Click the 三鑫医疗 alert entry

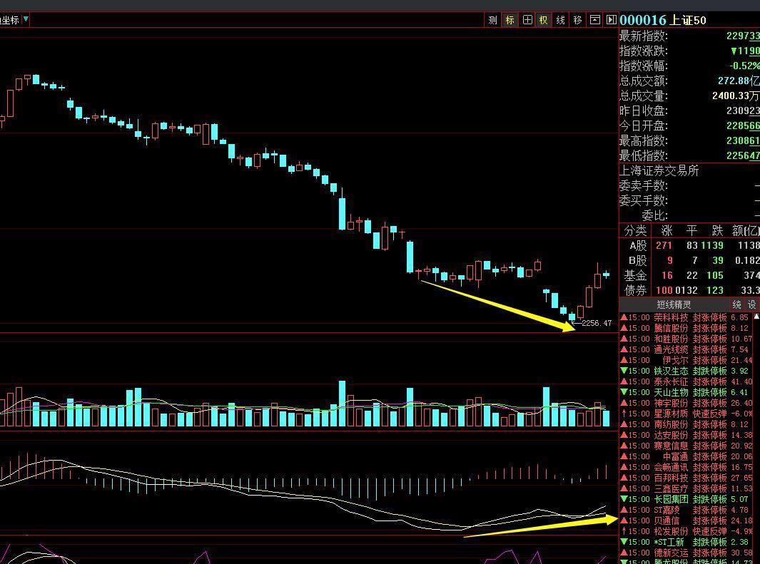pyautogui.click(x=686, y=488)
